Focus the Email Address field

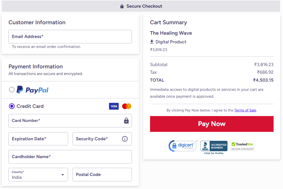point(70,37)
